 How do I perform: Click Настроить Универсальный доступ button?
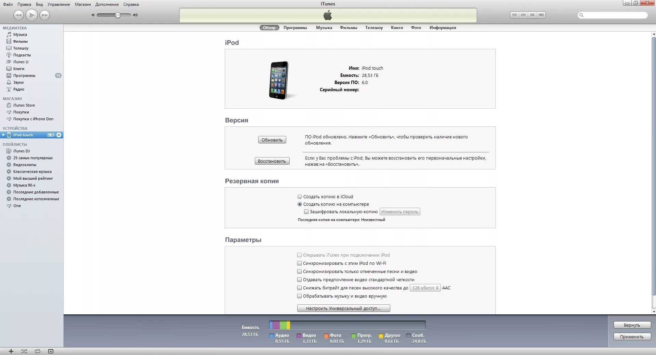pyautogui.click(x=343, y=308)
